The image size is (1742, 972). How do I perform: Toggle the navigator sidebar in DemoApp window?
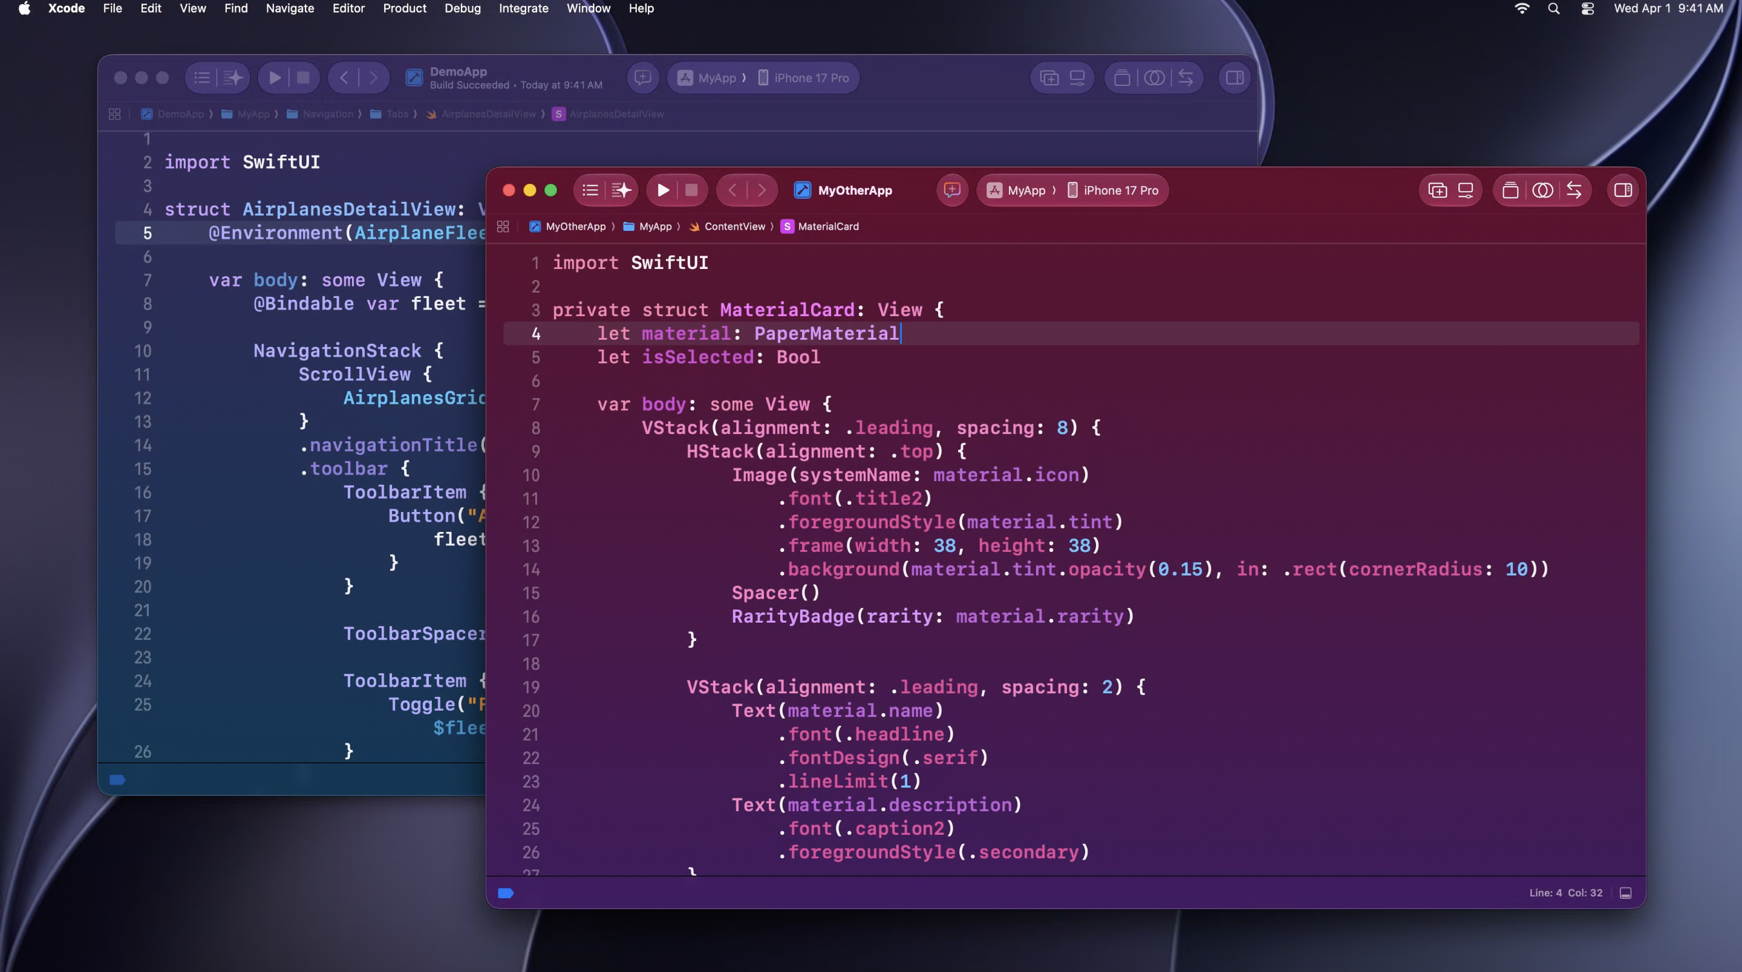tap(201, 78)
